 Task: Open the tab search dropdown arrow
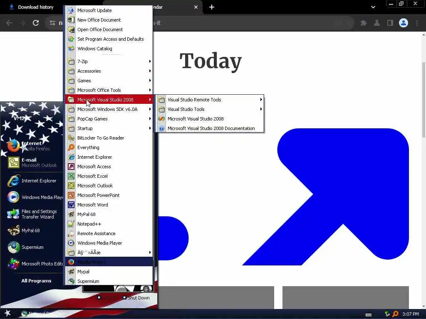click(x=373, y=7)
